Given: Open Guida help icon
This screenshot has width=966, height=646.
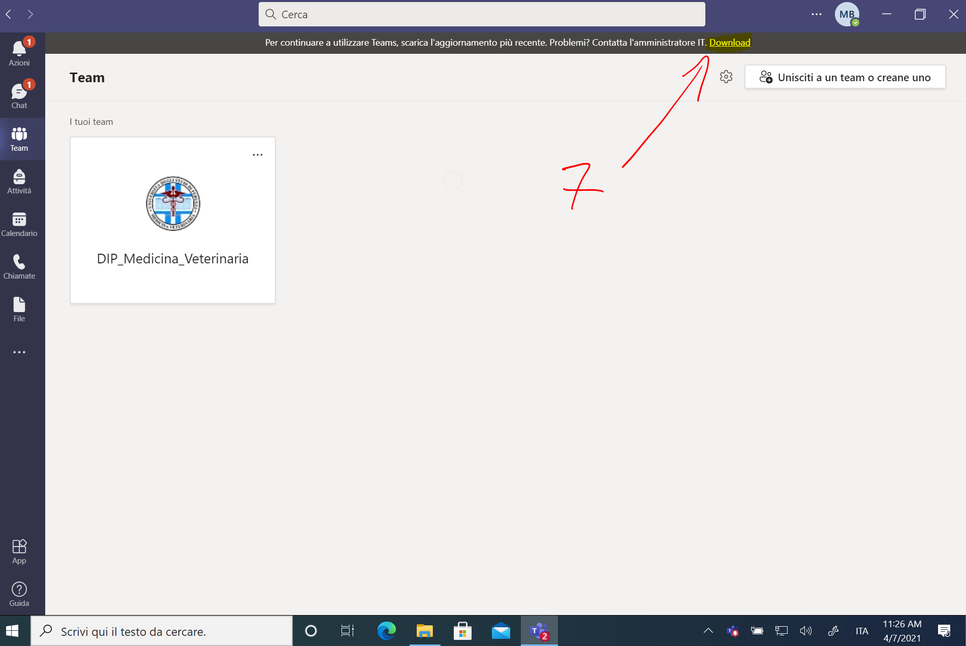Looking at the screenshot, I should 19,594.
